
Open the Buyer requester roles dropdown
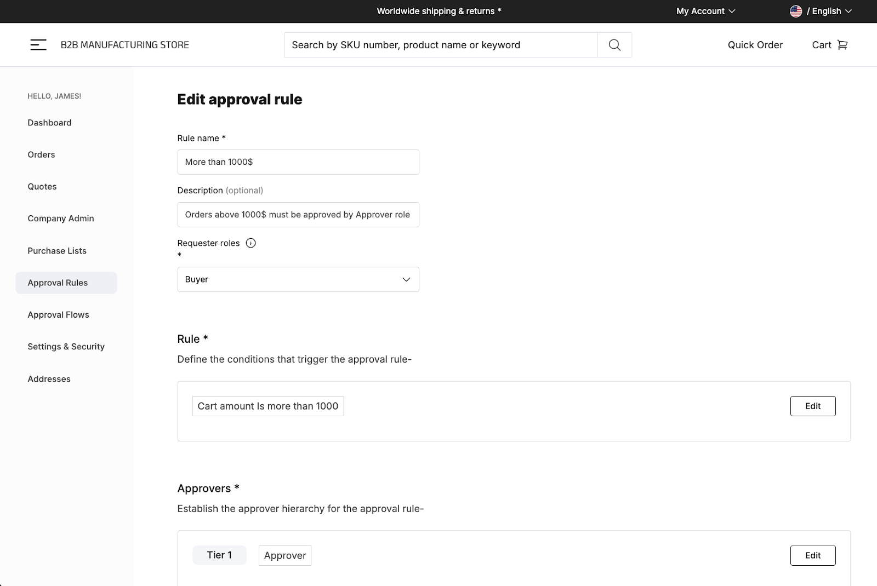(298, 279)
